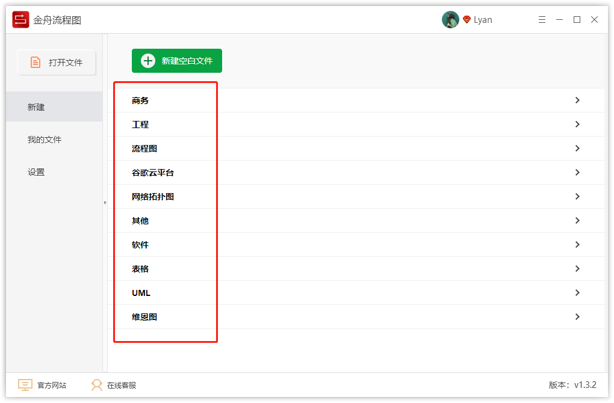Click the Lyan username
The height and width of the screenshot is (403, 614).
(483, 20)
